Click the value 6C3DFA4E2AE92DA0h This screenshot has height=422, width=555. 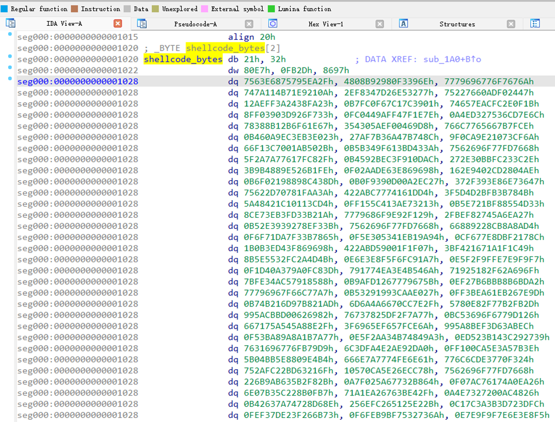389,349
